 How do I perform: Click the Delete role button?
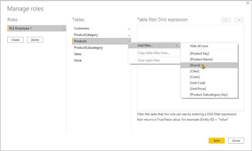(x=35, y=40)
